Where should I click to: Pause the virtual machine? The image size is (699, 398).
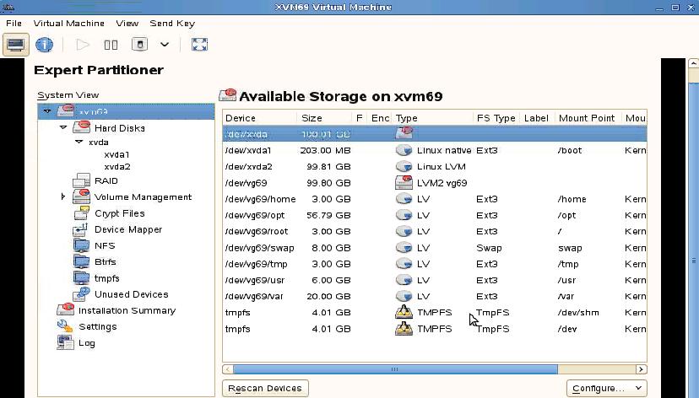(111, 45)
